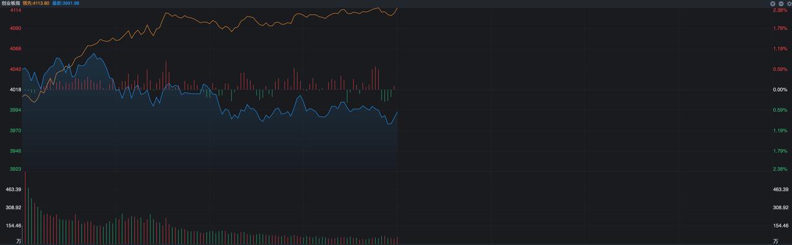Click the blue 最新:3991.98 label
Screen dimensions: 792x245
pos(66,3)
